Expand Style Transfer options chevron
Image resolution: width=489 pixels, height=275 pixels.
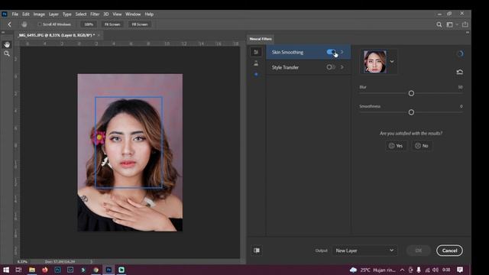pos(342,67)
